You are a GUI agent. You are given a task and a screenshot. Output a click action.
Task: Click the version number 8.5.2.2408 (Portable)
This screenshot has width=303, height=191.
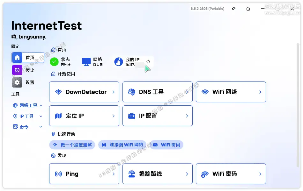pos(208,9)
